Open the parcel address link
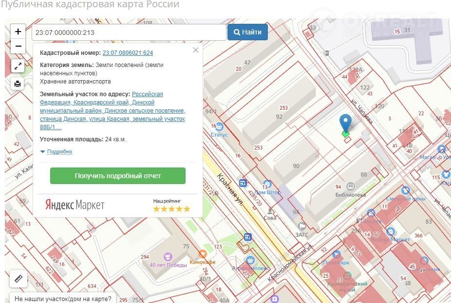 tap(112, 111)
